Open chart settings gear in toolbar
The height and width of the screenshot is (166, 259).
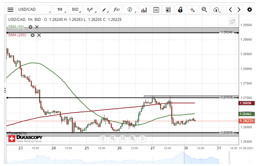(x=249, y=10)
